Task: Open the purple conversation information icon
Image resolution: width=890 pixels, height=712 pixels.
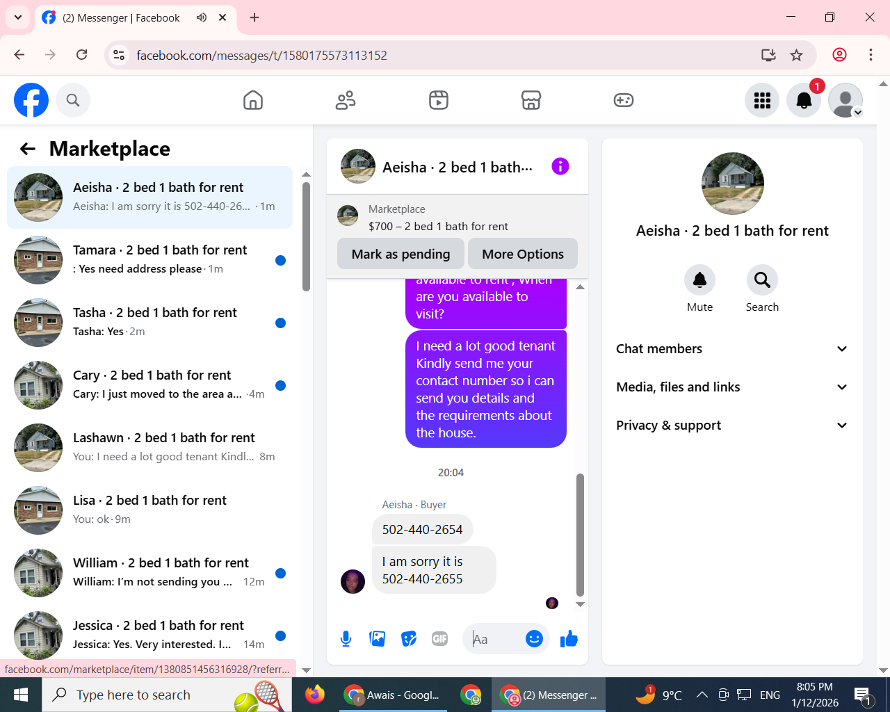Action: [560, 166]
